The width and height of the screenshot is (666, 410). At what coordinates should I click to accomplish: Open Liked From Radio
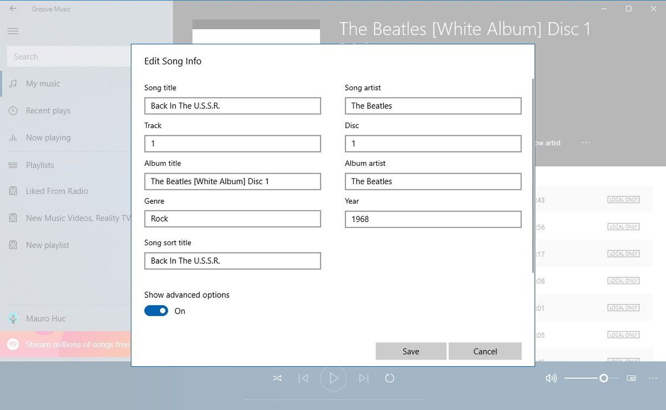coord(48,191)
